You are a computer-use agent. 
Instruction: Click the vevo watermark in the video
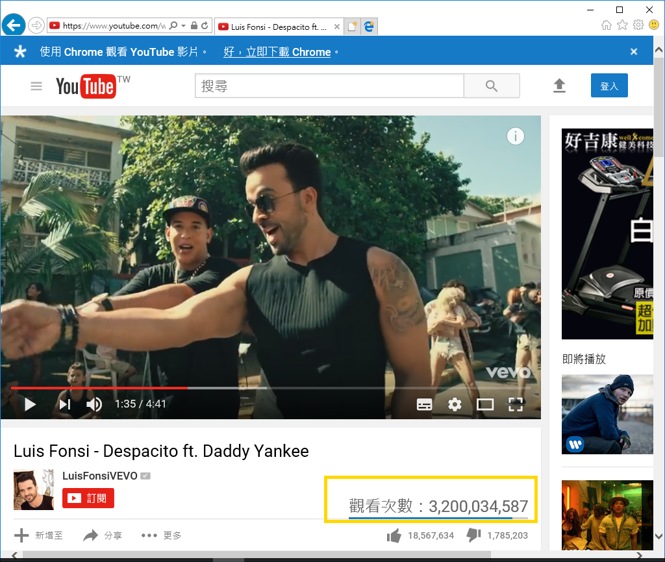pos(508,372)
